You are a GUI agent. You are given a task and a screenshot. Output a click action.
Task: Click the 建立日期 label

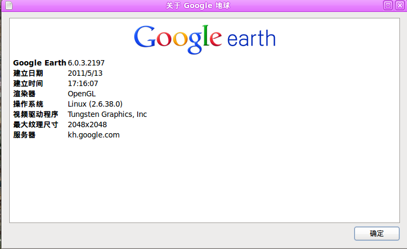click(28, 73)
